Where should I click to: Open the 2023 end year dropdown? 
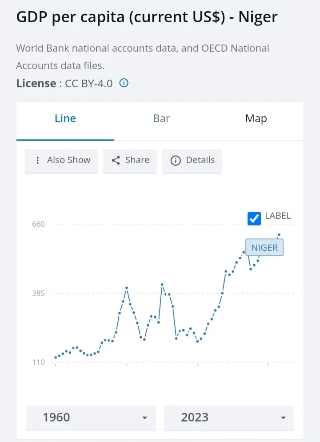click(x=229, y=417)
